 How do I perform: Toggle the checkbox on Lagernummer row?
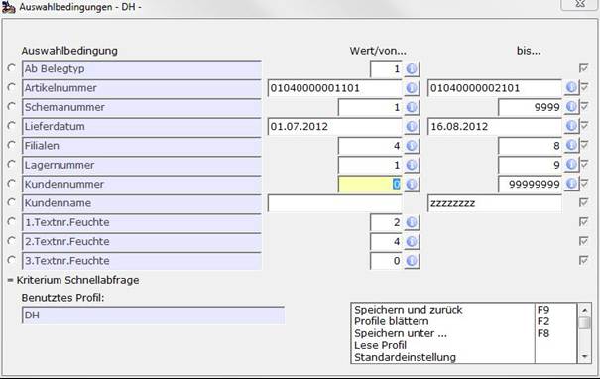(x=584, y=165)
